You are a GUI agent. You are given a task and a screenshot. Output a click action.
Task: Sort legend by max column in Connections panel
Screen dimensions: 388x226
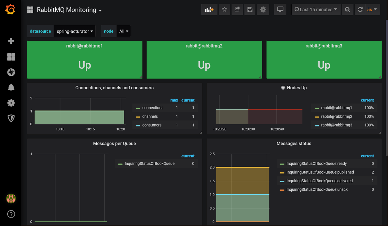tap(174, 100)
